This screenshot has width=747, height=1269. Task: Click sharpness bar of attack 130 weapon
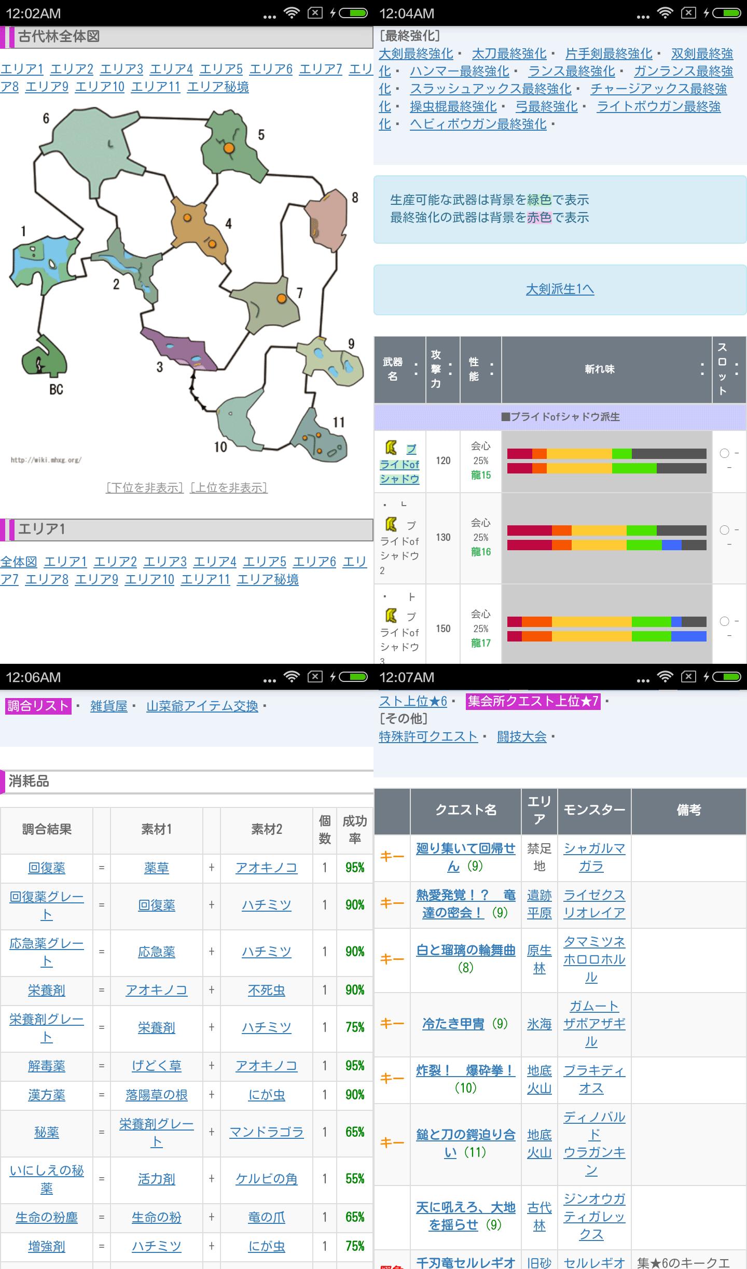click(606, 538)
